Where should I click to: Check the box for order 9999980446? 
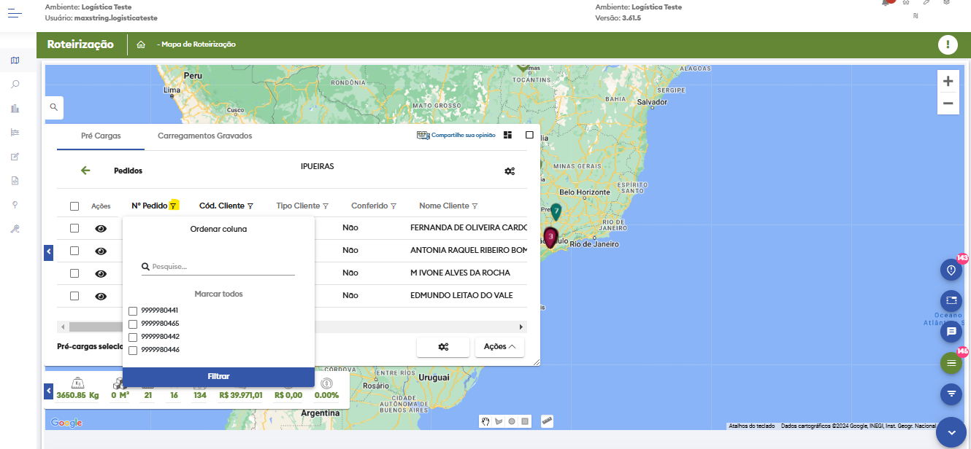(x=133, y=351)
